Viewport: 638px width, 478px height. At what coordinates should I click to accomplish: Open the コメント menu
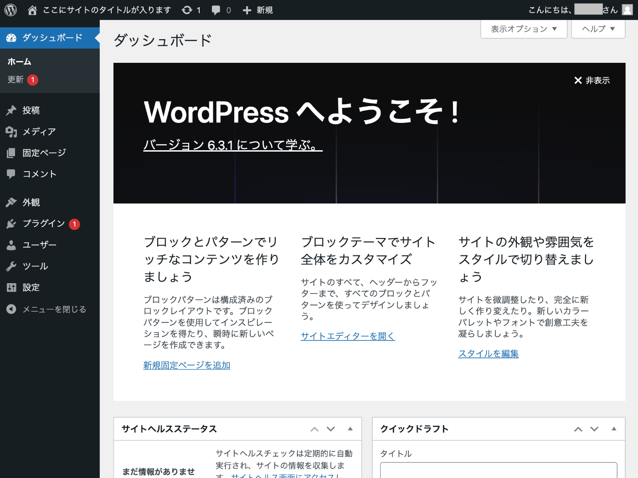(x=50, y=174)
